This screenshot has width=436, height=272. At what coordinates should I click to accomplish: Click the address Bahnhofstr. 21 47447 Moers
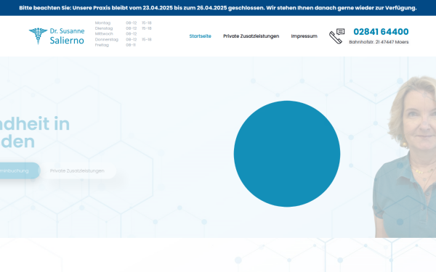(379, 42)
